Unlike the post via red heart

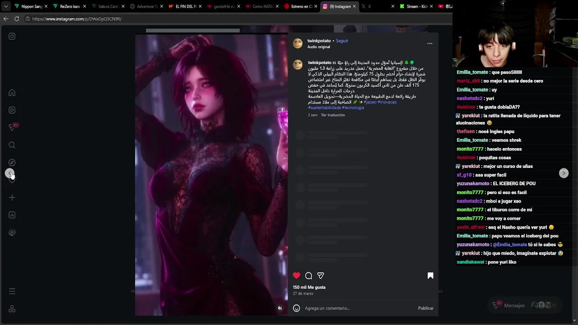tap(297, 275)
